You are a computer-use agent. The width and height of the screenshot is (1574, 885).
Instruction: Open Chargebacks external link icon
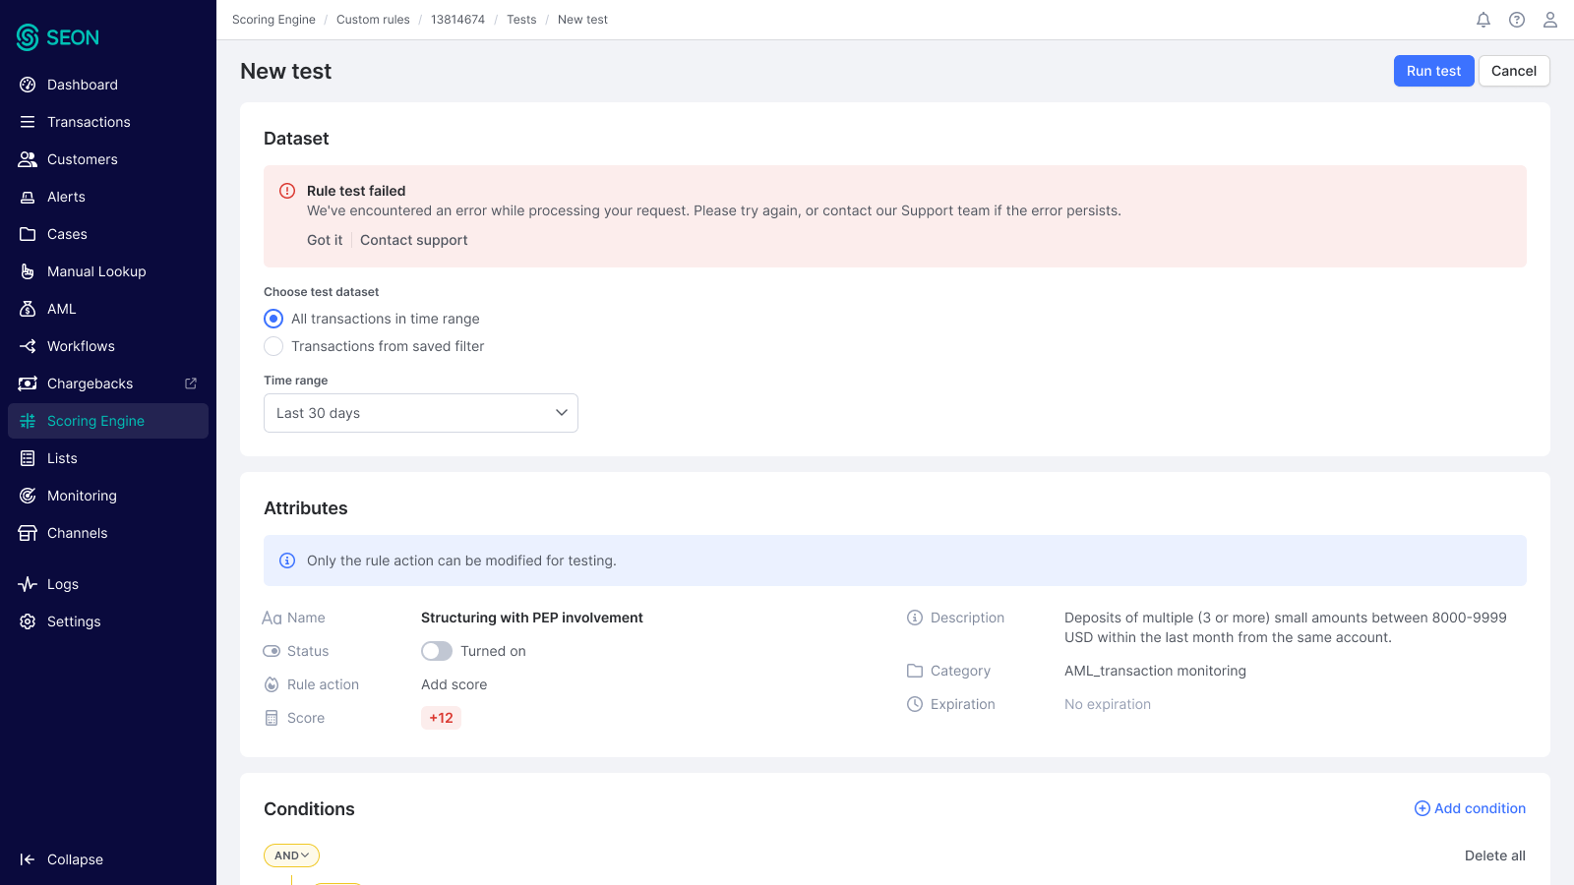[x=191, y=383]
